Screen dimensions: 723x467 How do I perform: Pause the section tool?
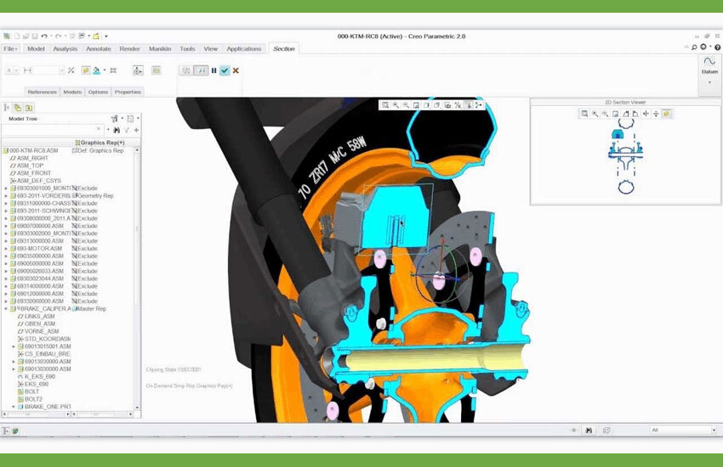tap(214, 70)
